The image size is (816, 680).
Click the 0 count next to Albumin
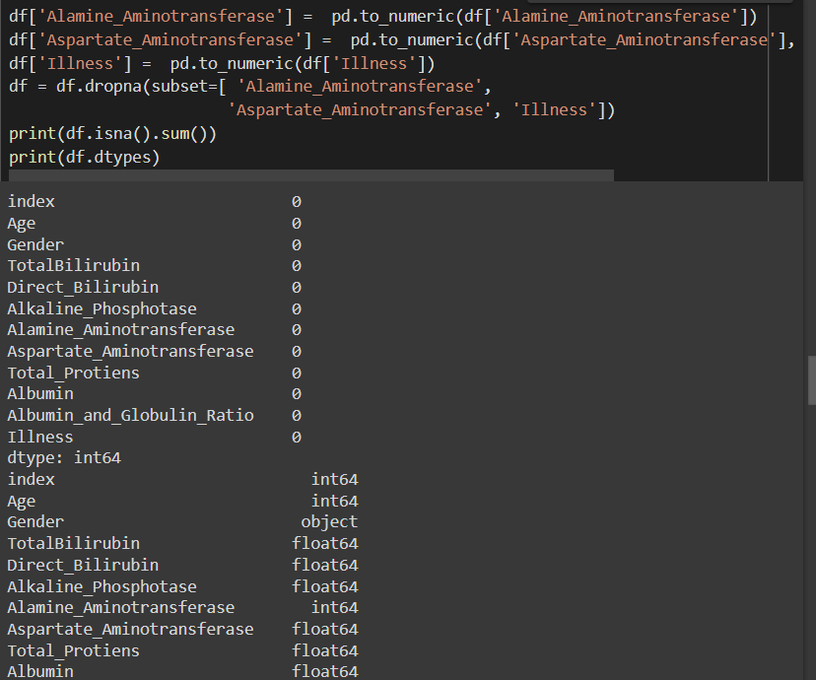(296, 394)
